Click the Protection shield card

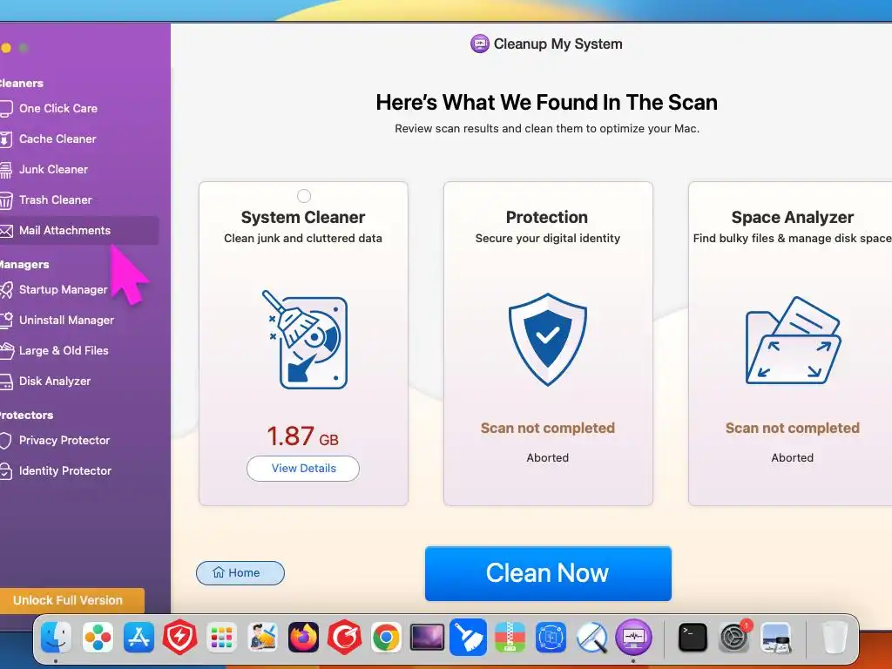[x=548, y=343]
